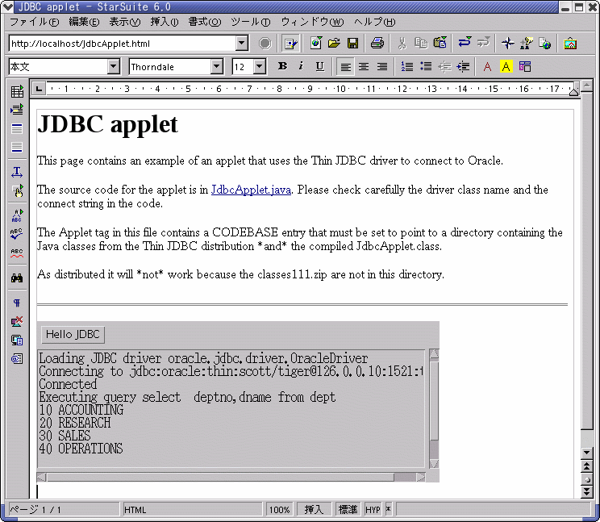The width and height of the screenshot is (600, 522).
Task: Click the 100% zoom field in status bar
Action: pos(279,510)
